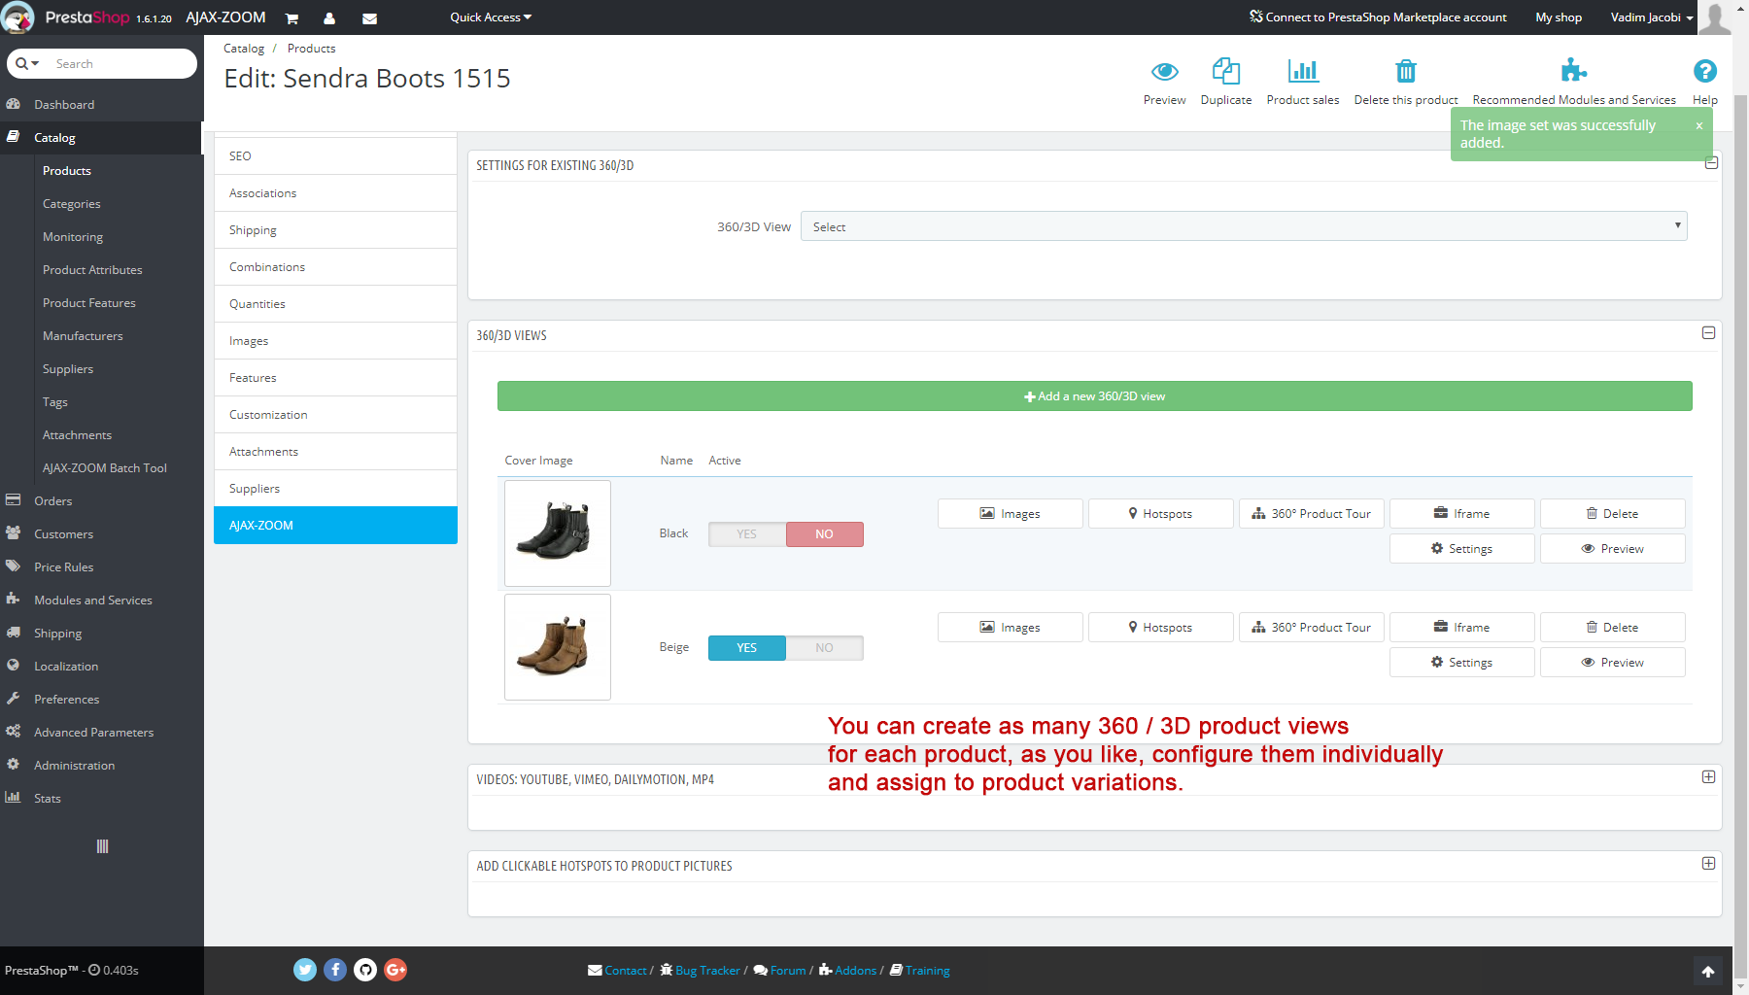Image resolution: width=1749 pixels, height=995 pixels.
Task: Close the success notification message
Action: tap(1699, 125)
